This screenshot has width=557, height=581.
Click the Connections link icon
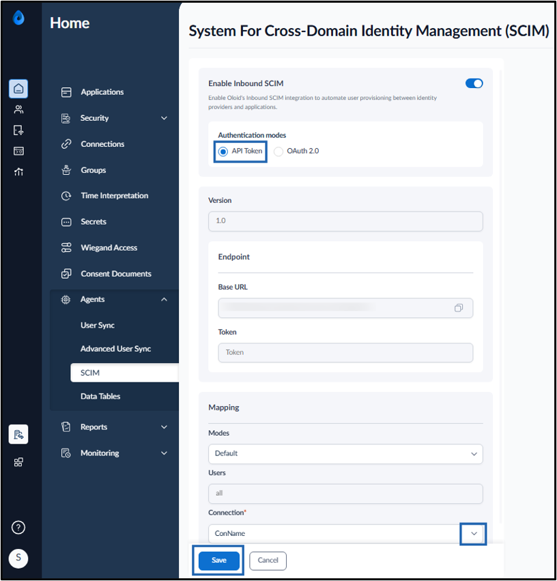(66, 144)
